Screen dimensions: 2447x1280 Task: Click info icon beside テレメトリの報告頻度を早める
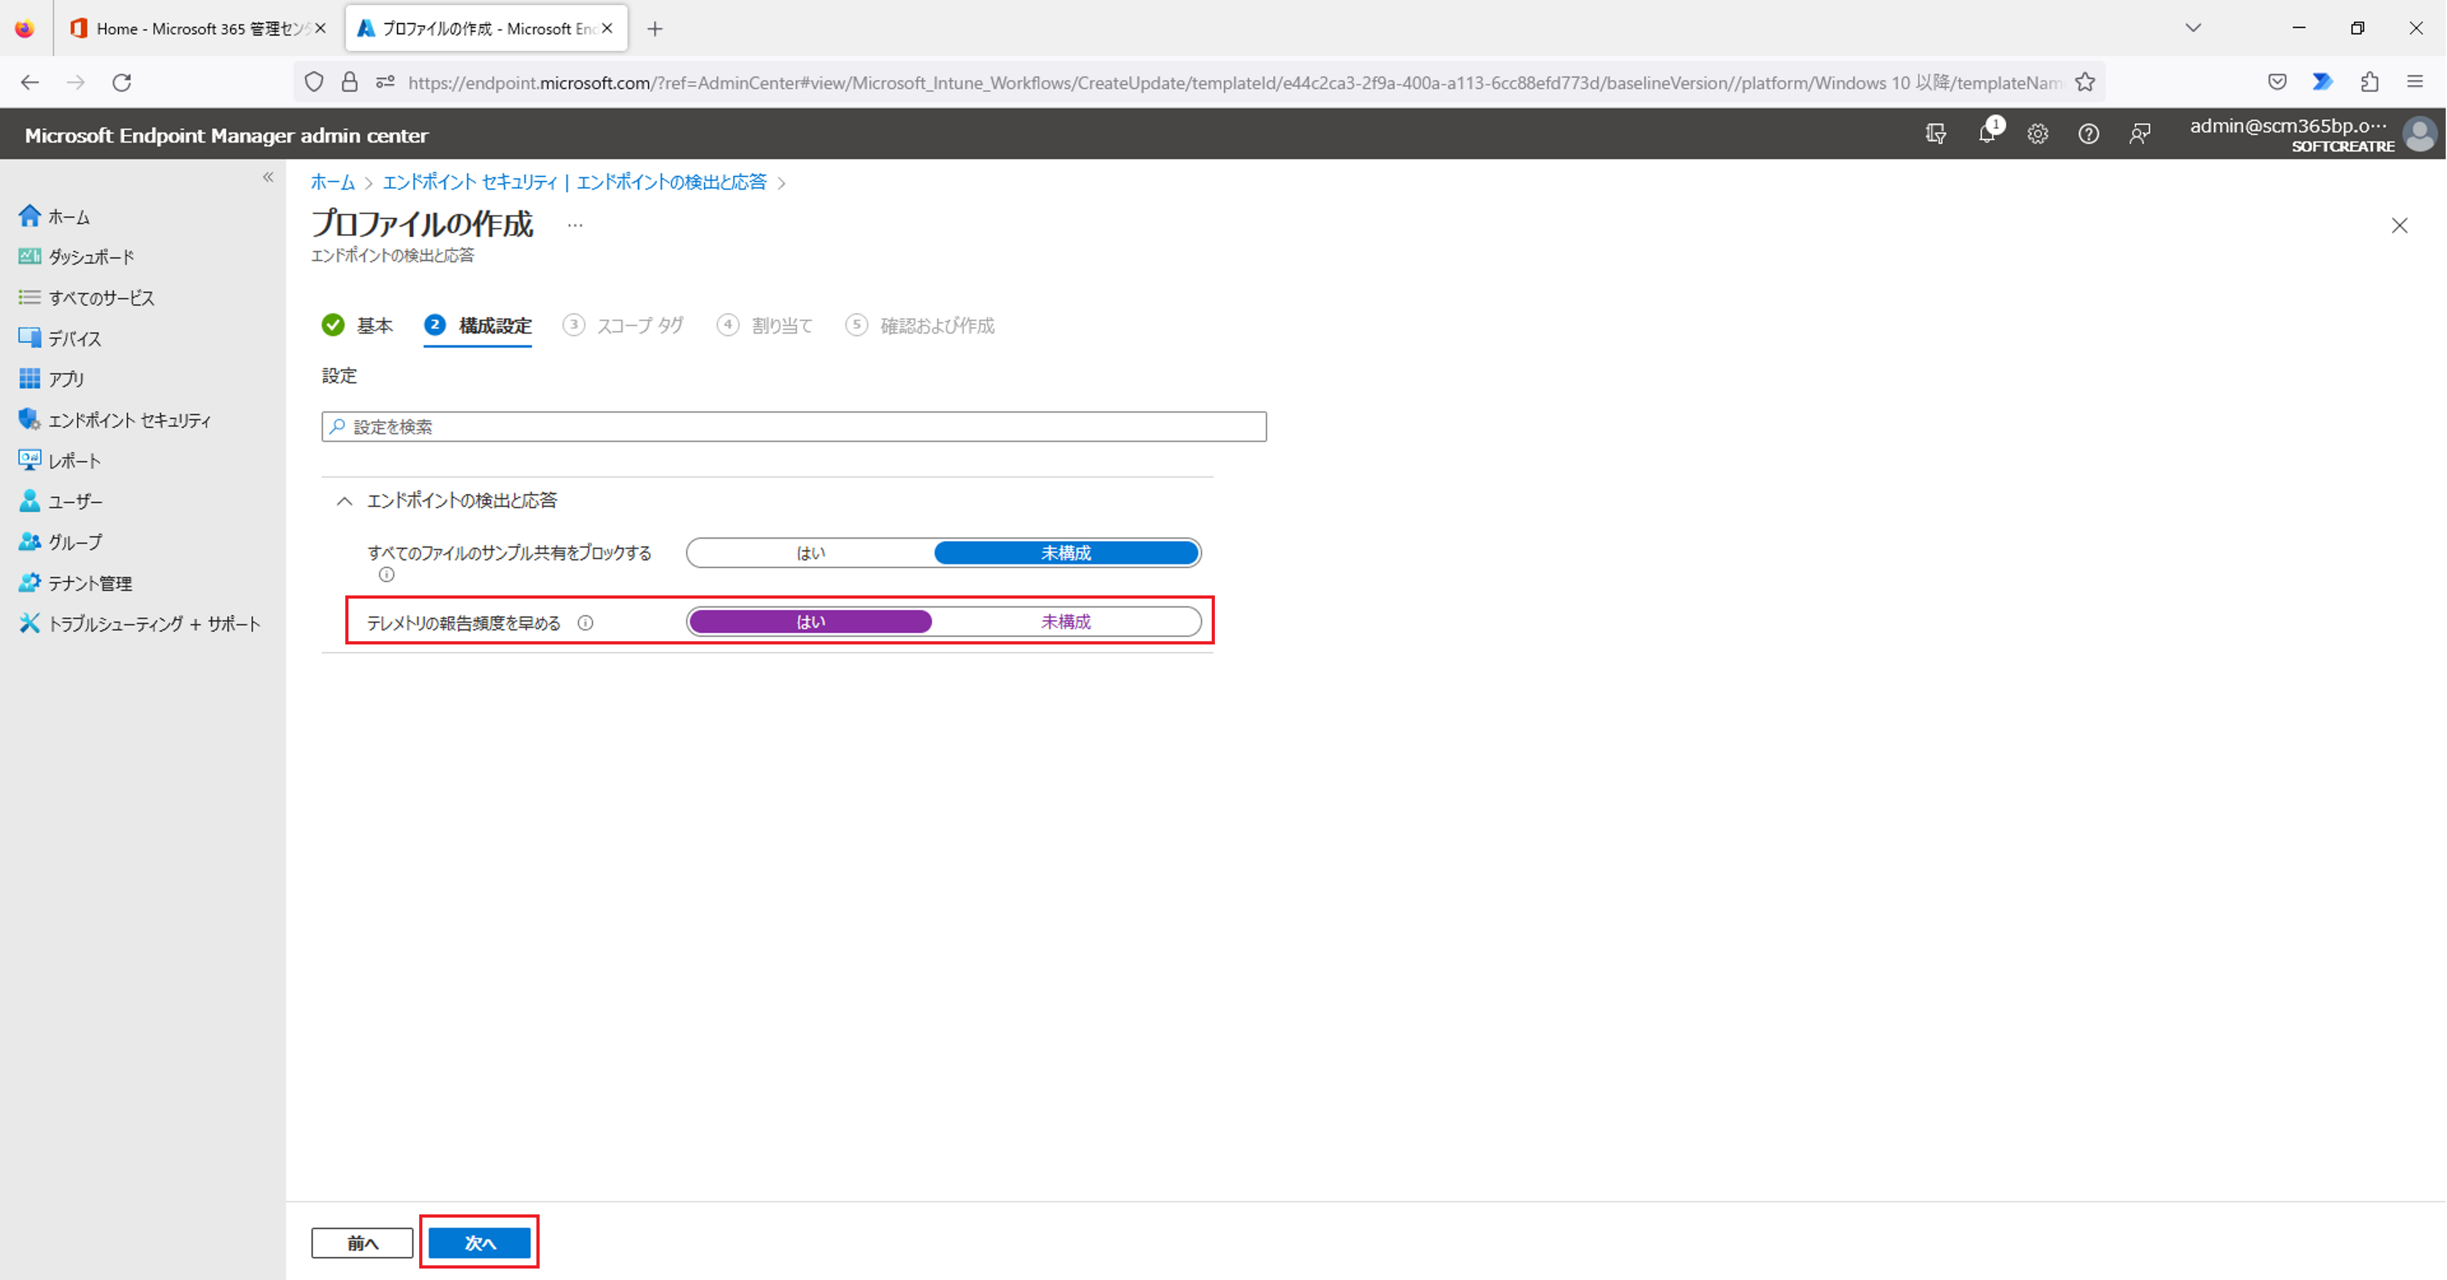pyautogui.click(x=585, y=623)
